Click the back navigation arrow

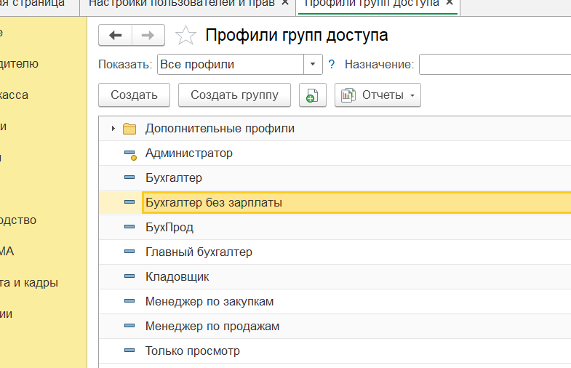[115, 35]
